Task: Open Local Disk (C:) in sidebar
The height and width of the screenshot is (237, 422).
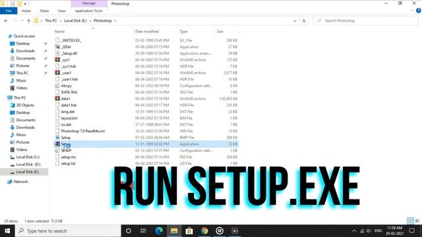Action: (x=28, y=157)
